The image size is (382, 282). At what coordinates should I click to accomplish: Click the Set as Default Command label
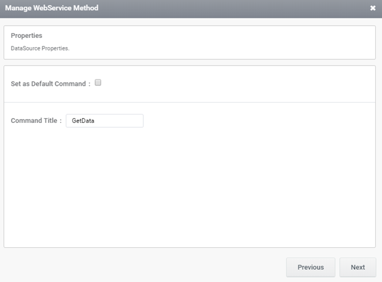pos(50,84)
